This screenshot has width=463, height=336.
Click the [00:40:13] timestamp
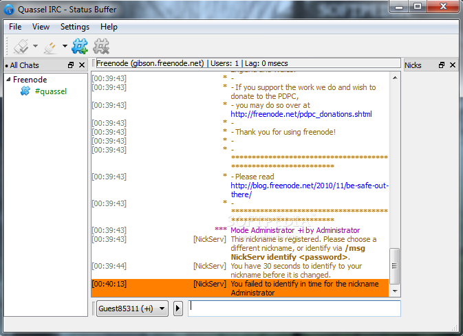coord(109,284)
